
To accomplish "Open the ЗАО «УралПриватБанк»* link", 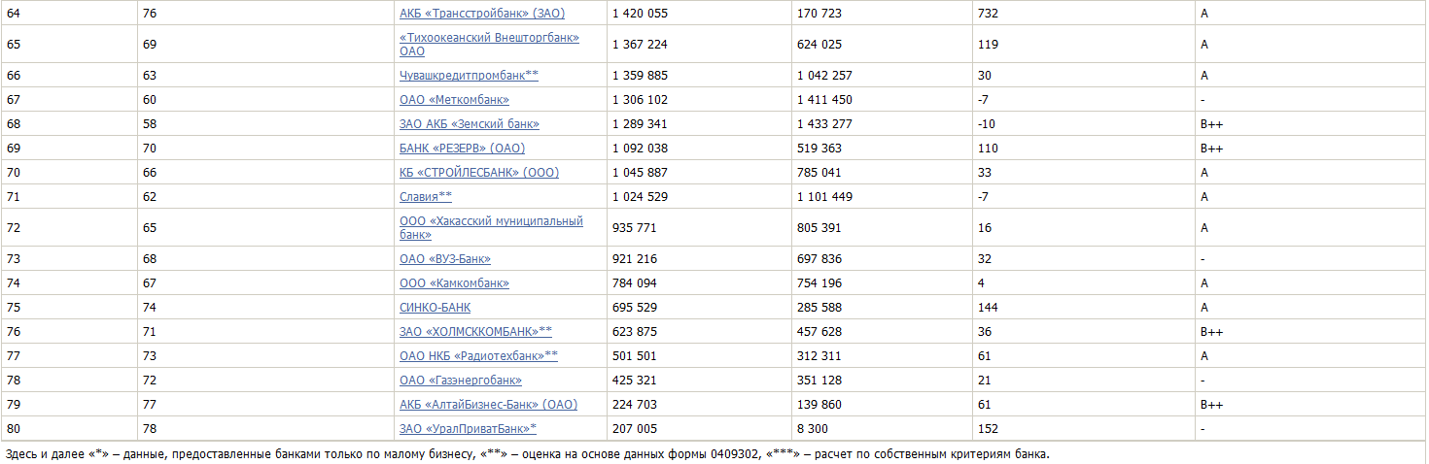I will (468, 429).
